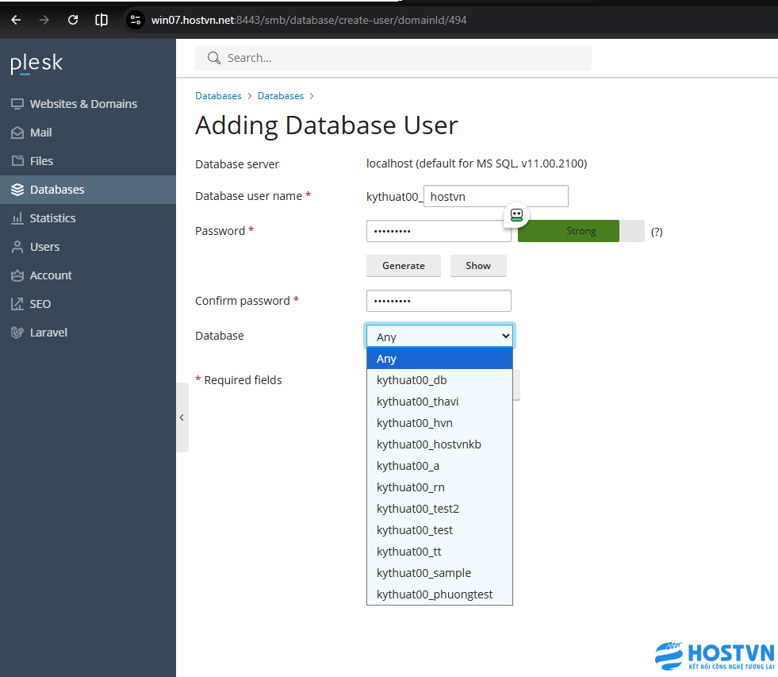Open the Statistics menu item
Viewport: 778px width, 677px height.
pyautogui.click(x=52, y=218)
